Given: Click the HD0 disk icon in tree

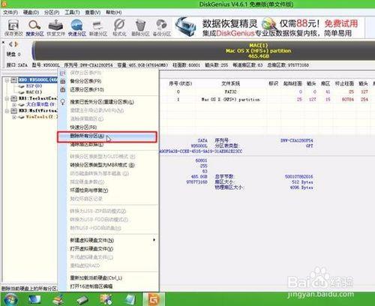Looking at the screenshot, I should (x=14, y=80).
